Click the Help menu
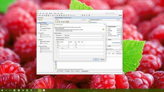Viewport: 164px width, 92px height. click(x=61, y=13)
